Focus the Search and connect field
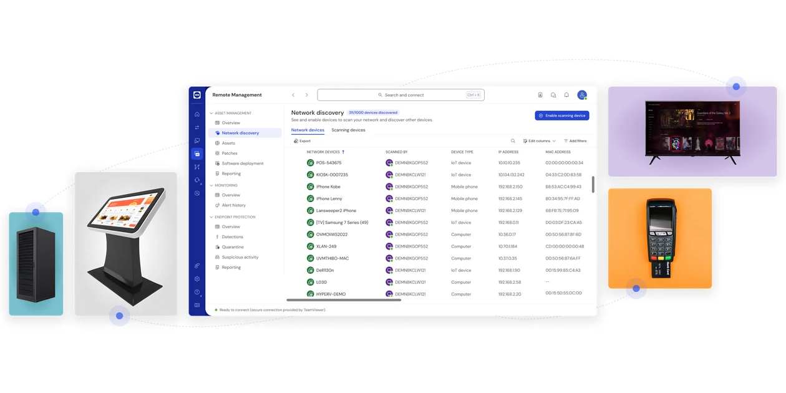The width and height of the screenshot is (786, 393). pos(400,95)
